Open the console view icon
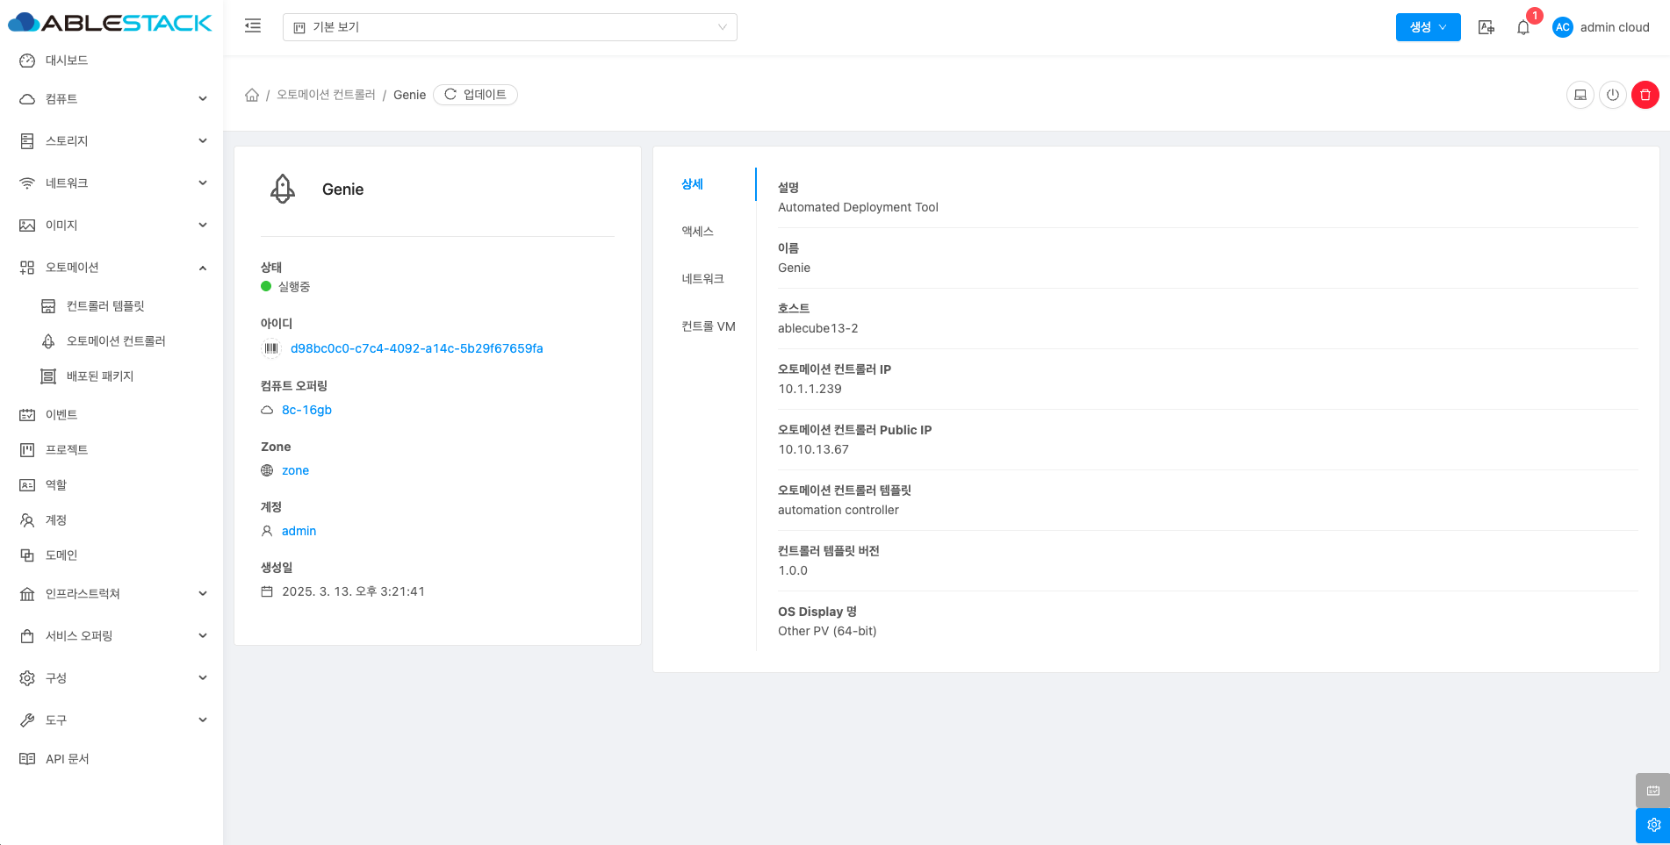The height and width of the screenshot is (845, 1670). click(1580, 95)
